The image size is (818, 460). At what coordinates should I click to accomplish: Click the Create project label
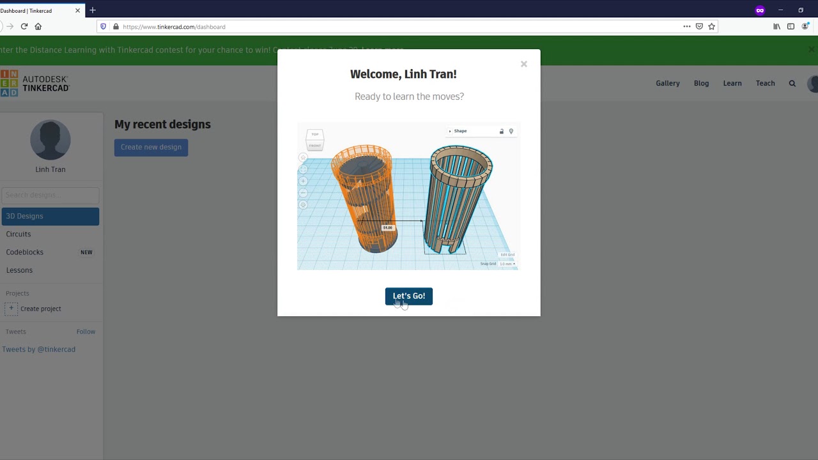pos(41,309)
